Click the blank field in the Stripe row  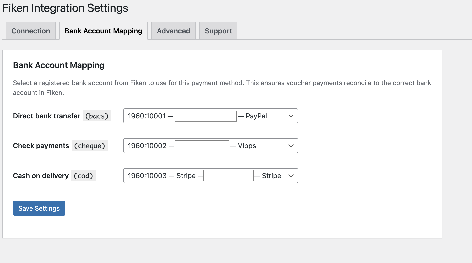(x=229, y=176)
